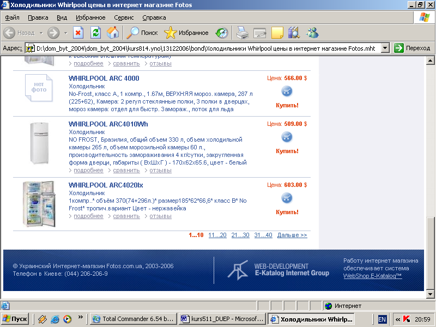
Task: Click the Дальше >> pagination link
Action: click(292, 235)
